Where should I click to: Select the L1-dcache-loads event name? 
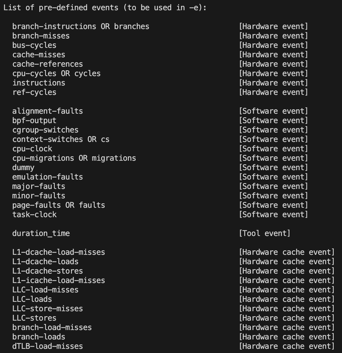45,262
